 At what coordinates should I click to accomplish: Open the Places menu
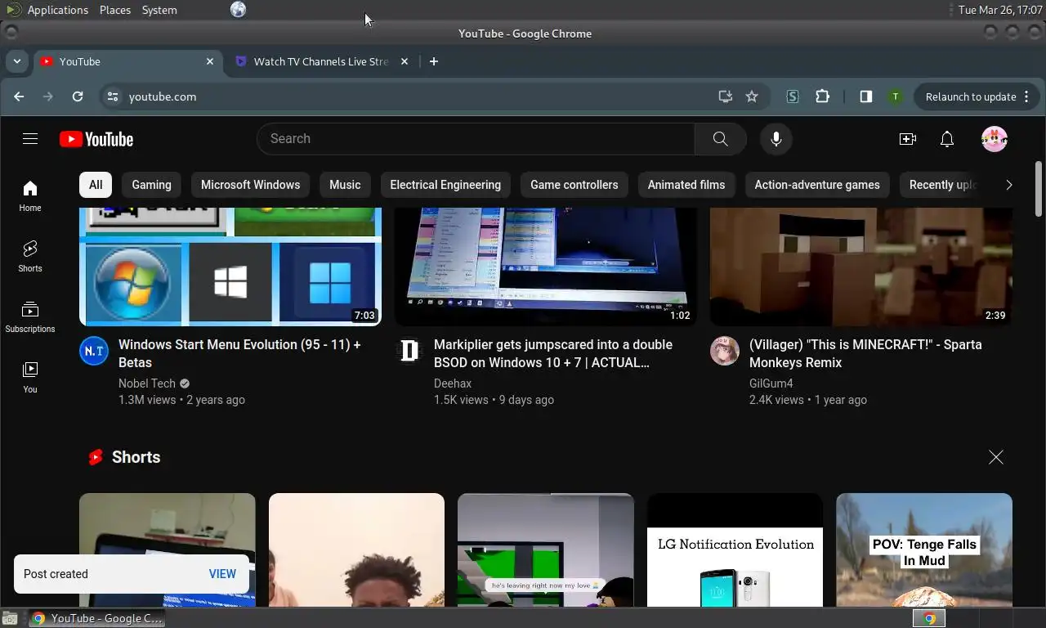point(115,10)
